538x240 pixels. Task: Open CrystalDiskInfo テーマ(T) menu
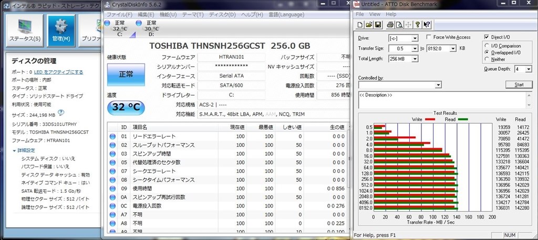pos(193,15)
